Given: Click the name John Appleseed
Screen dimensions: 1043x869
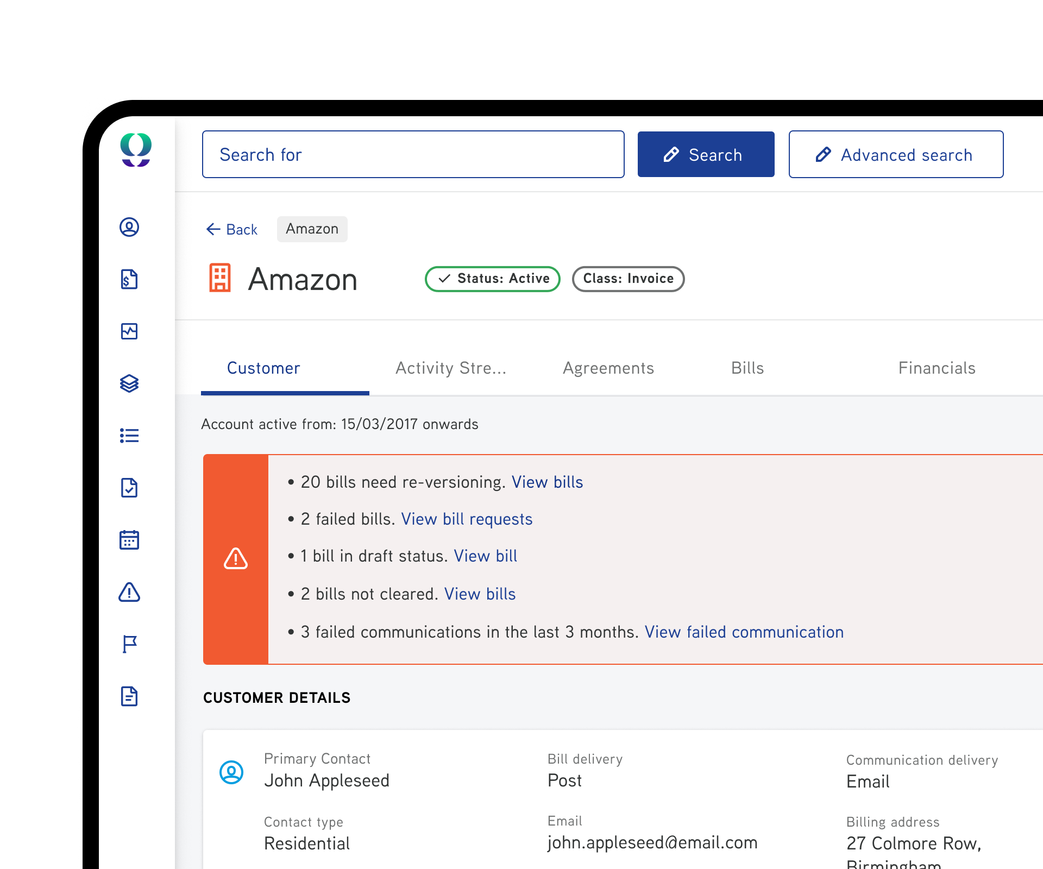Looking at the screenshot, I should coord(327,780).
